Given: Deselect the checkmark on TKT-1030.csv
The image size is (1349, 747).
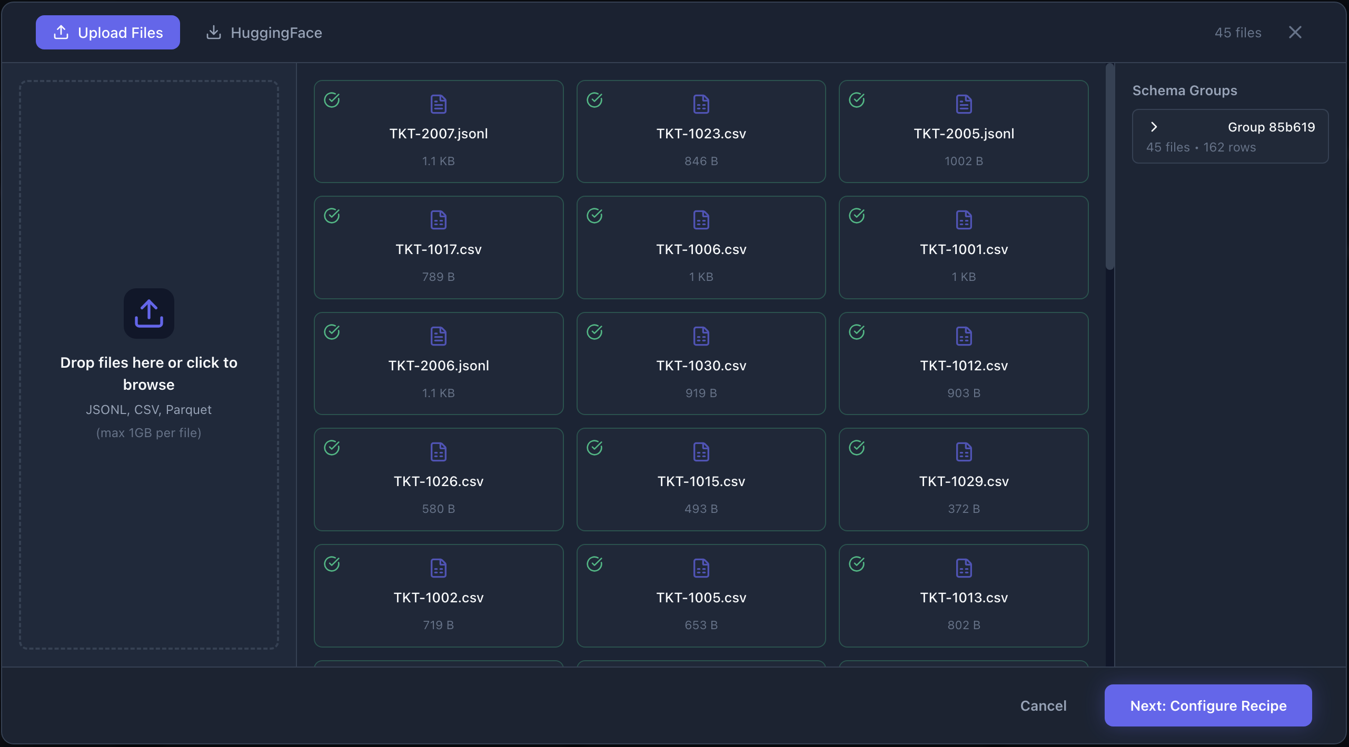Looking at the screenshot, I should click(594, 332).
